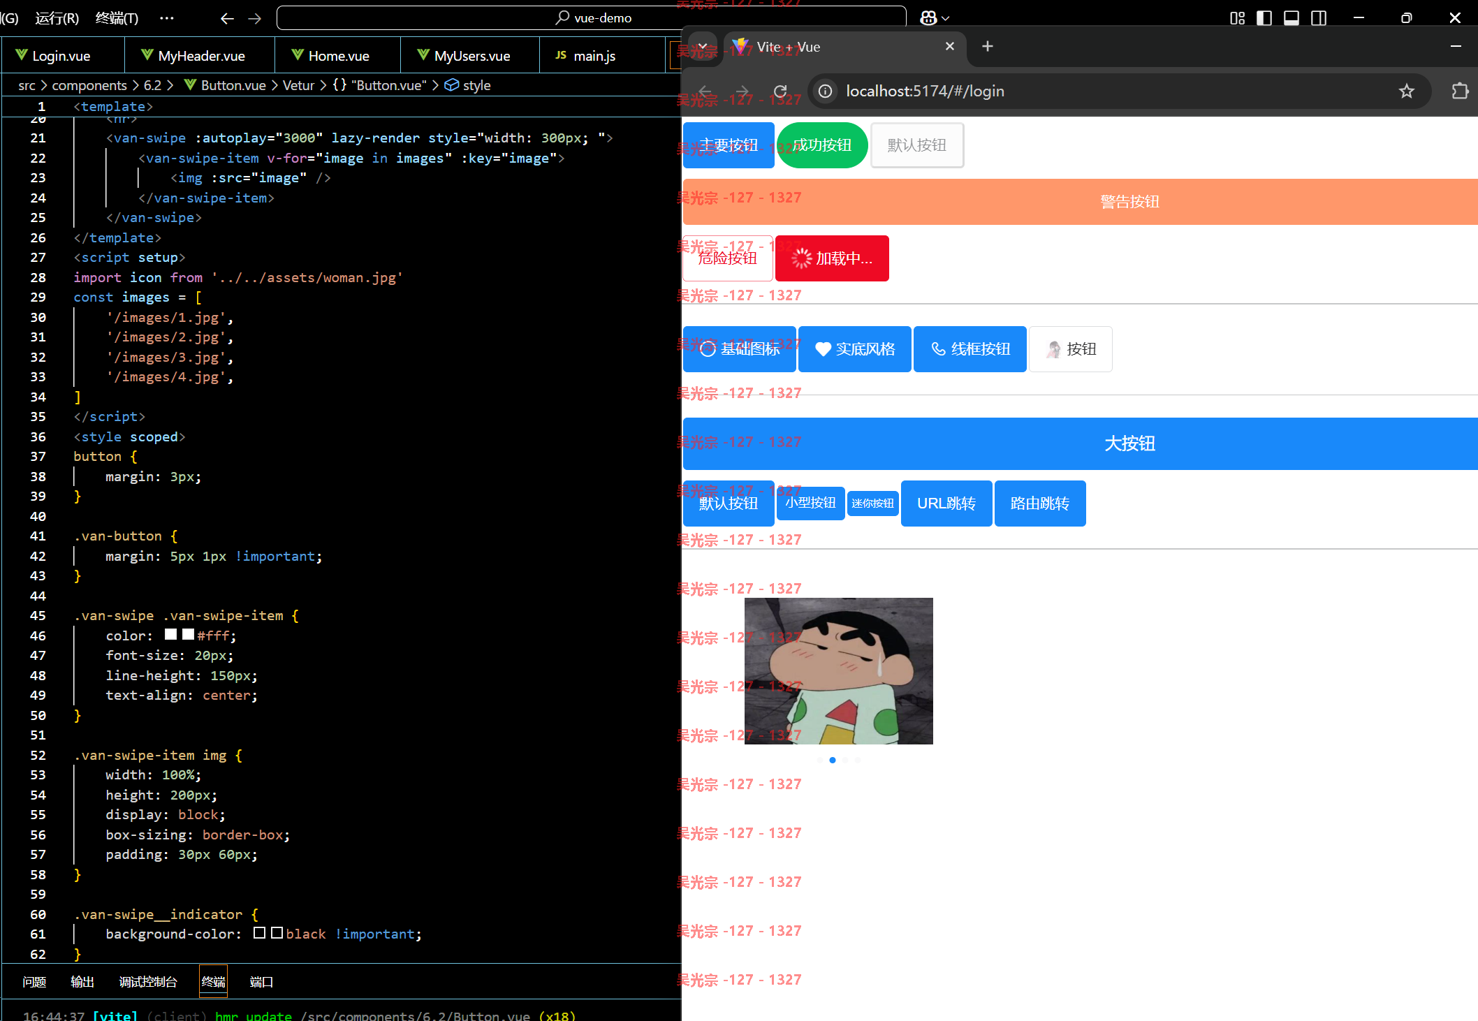The height and width of the screenshot is (1021, 1478).
Task: Open a new browser tab
Action: coord(987,46)
